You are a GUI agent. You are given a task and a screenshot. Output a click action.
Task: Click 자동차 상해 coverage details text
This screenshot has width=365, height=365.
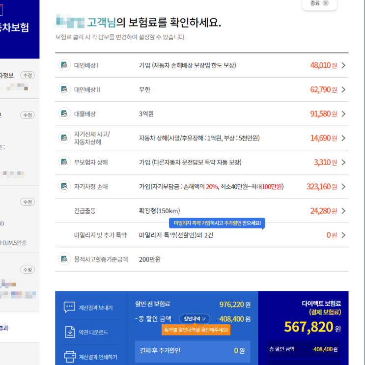199,138
